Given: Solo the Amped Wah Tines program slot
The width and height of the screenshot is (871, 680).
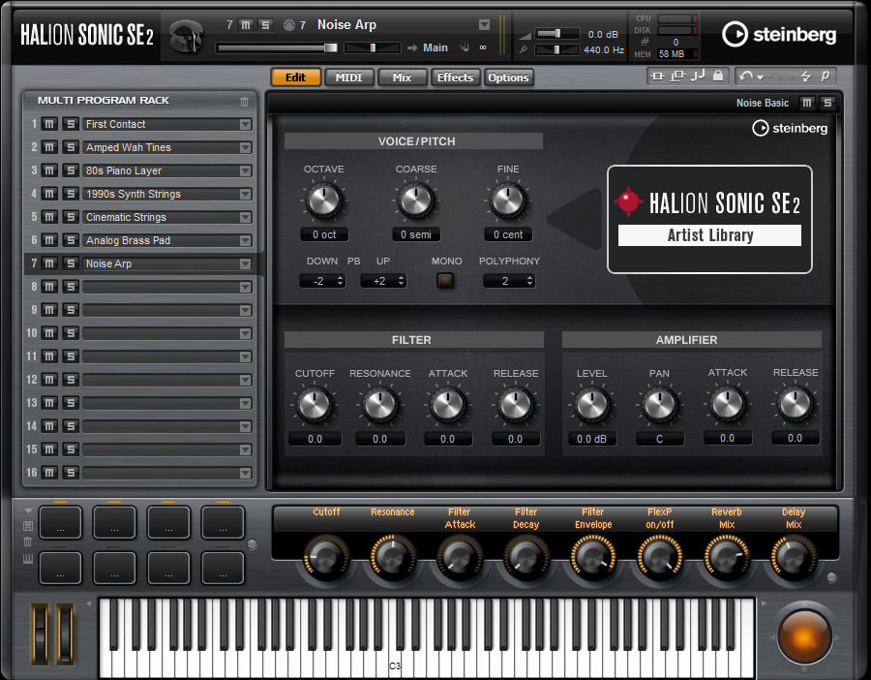Looking at the screenshot, I should pyautogui.click(x=71, y=147).
